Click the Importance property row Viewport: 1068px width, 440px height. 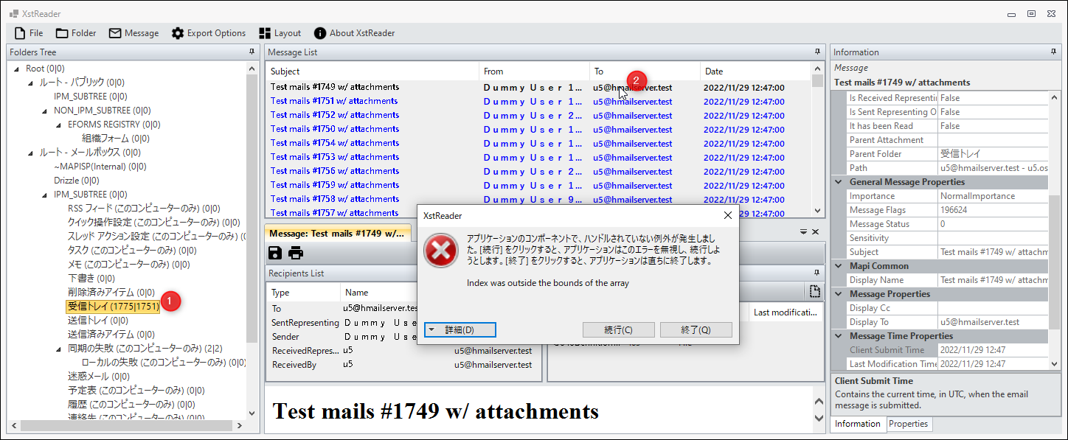(x=946, y=197)
